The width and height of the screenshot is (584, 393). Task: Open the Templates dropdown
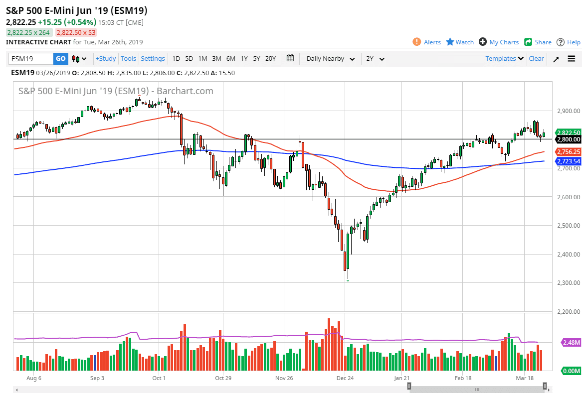tap(504, 59)
